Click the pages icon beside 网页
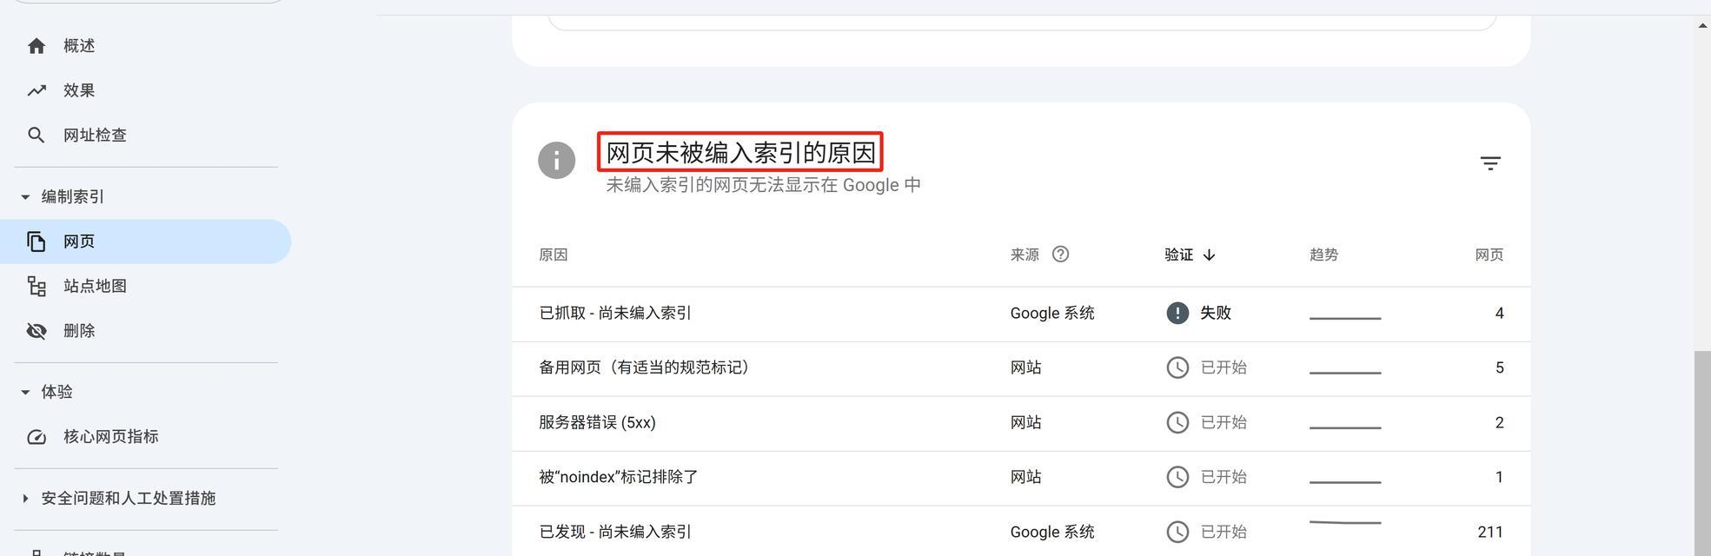1711x556 pixels. [36, 242]
